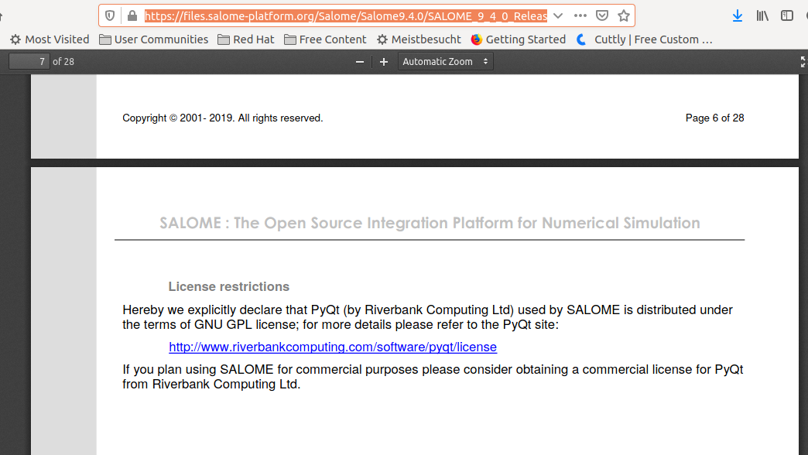Viewport: 808px width, 455px height.
Task: Open Cuttly Free Custom bookmark
Action: pyautogui.click(x=644, y=39)
